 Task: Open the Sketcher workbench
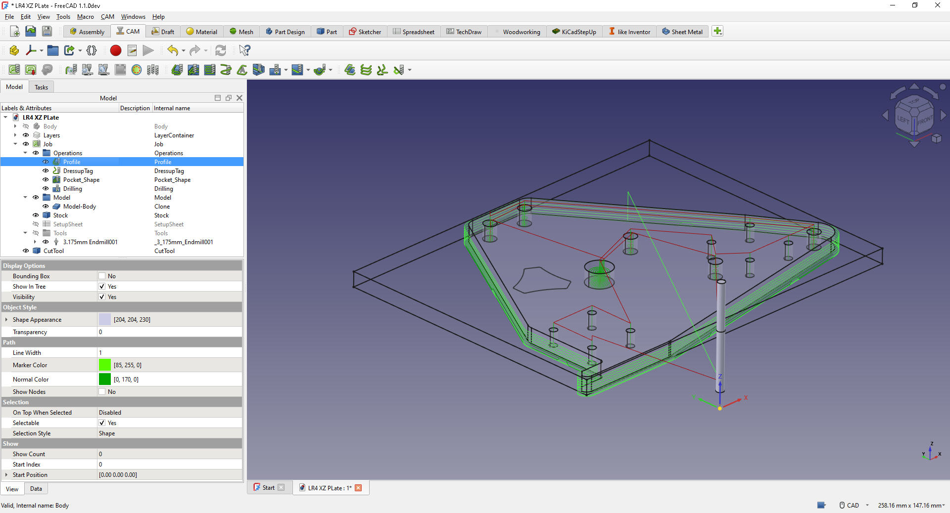(365, 32)
